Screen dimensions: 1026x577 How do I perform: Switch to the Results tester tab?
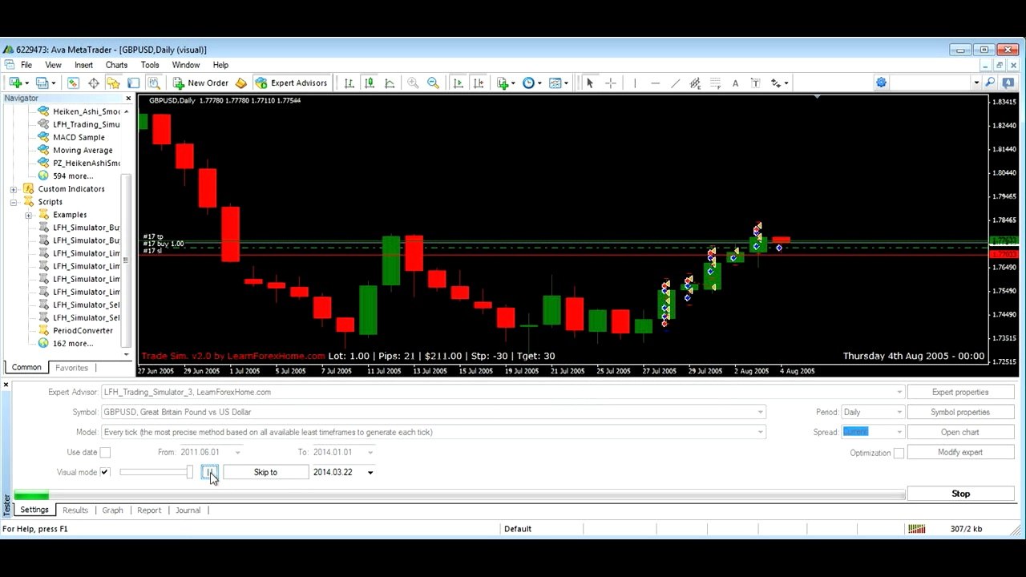pyautogui.click(x=75, y=510)
